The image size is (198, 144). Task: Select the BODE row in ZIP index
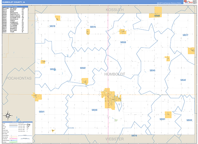14,11
